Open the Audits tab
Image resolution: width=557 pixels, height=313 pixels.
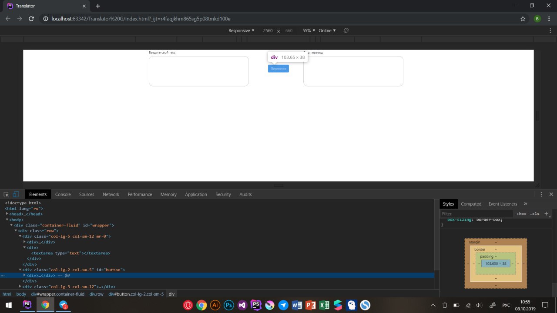coord(245,194)
